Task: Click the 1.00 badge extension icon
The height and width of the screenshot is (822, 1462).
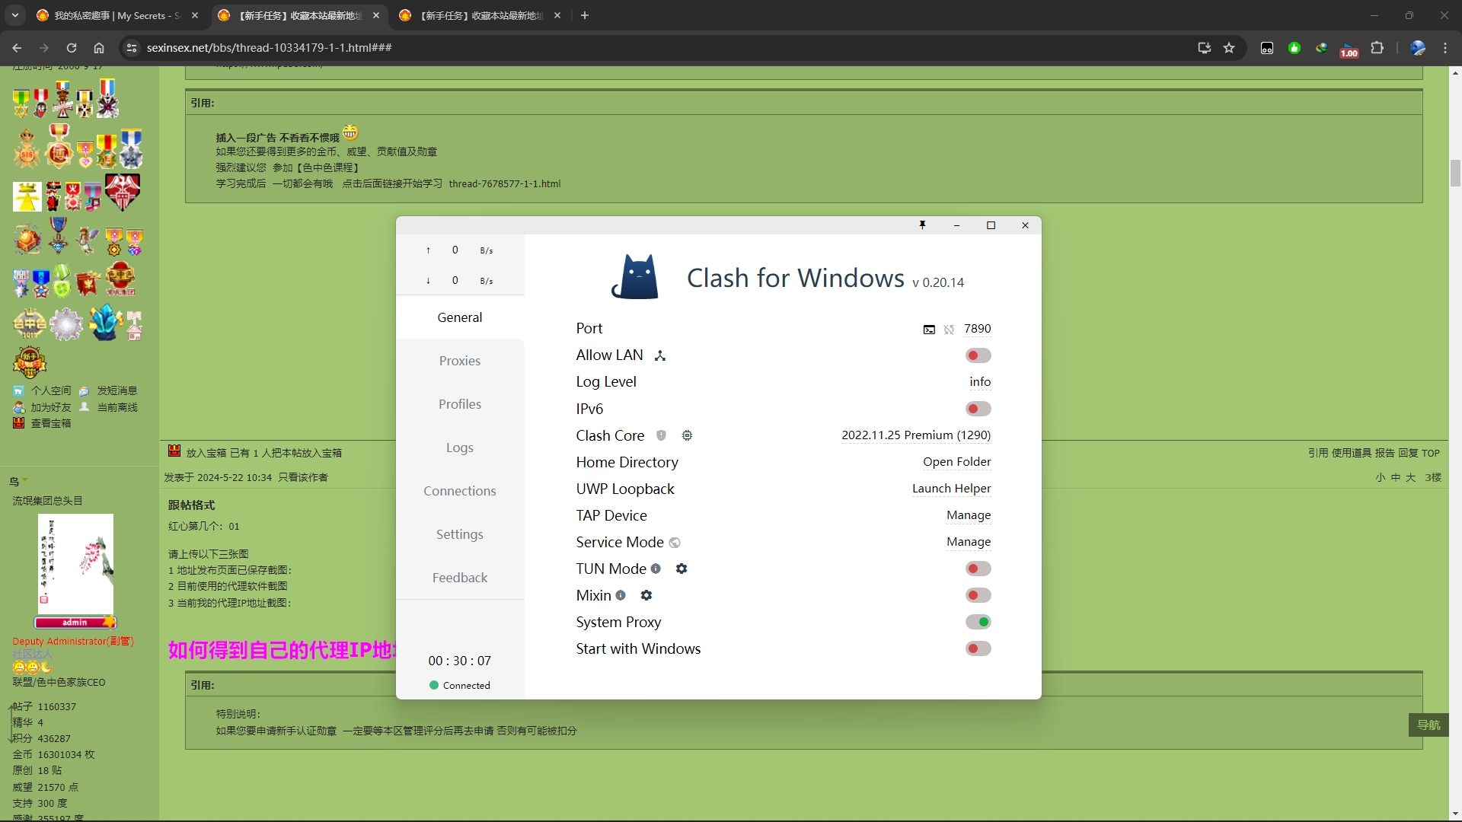Action: (1349, 49)
